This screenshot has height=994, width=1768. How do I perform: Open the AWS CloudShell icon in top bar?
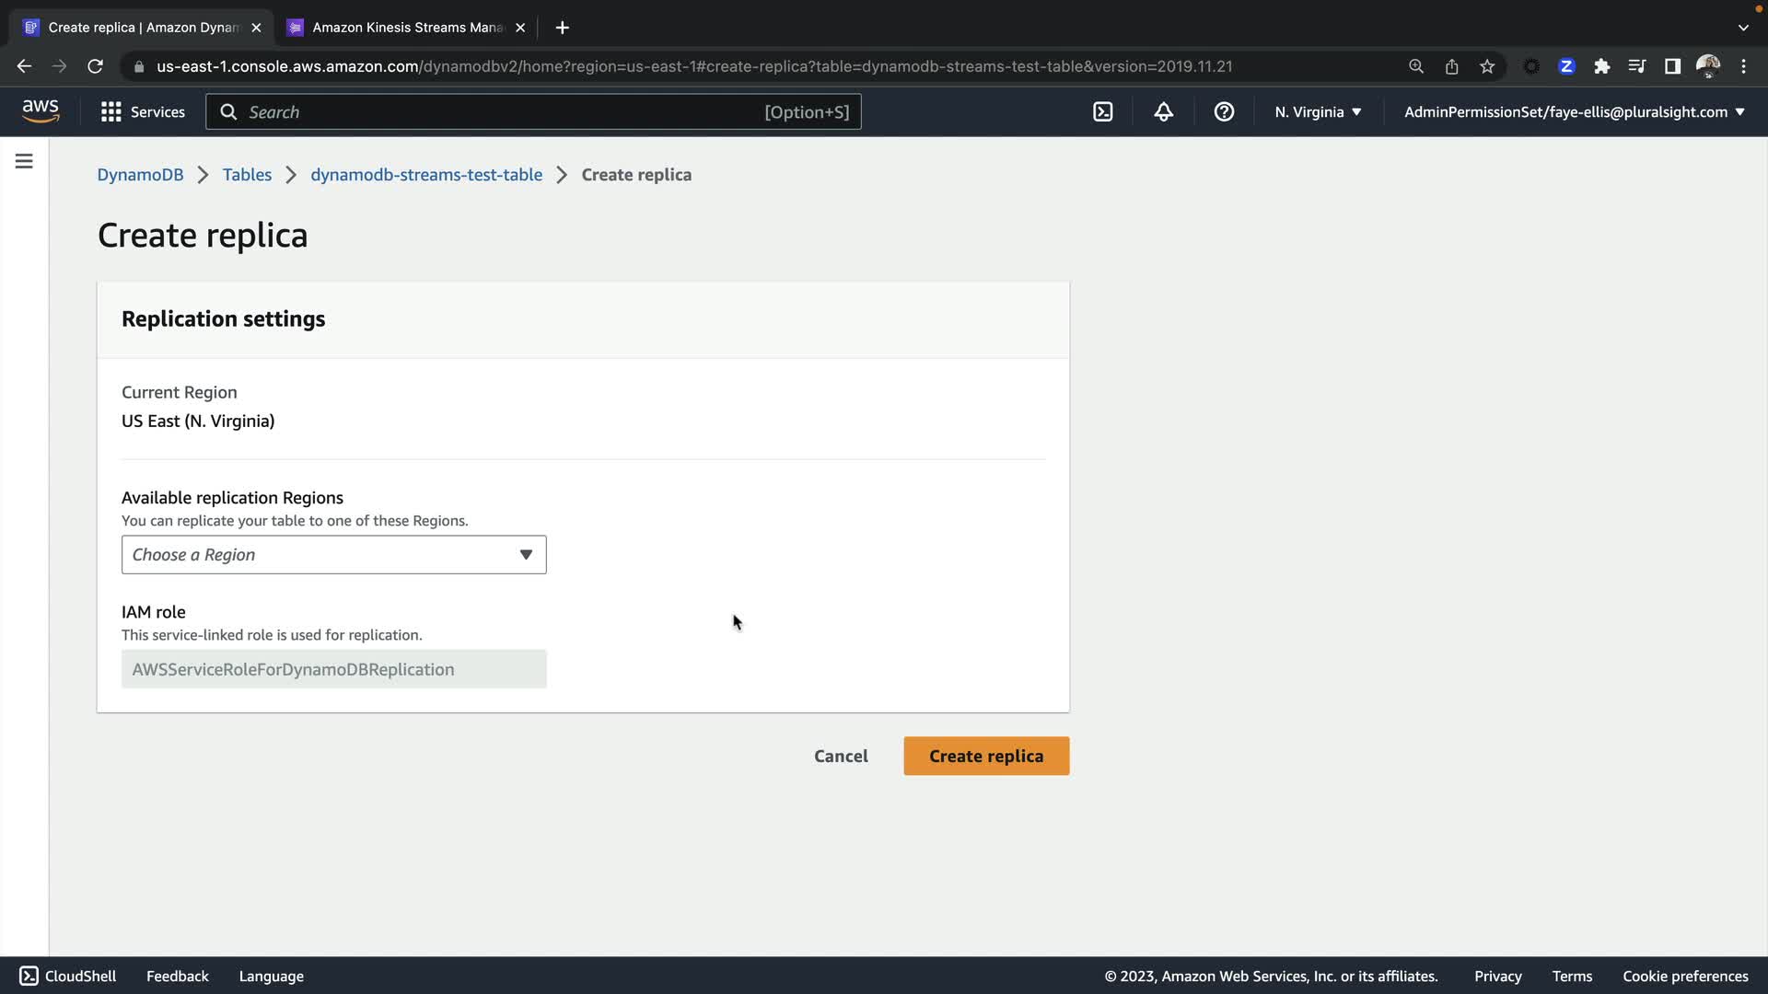[1102, 112]
